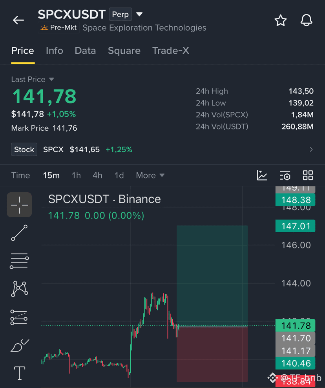Select the Text annotation tool
Viewport: 325px width, 388px height.
pyautogui.click(x=20, y=373)
